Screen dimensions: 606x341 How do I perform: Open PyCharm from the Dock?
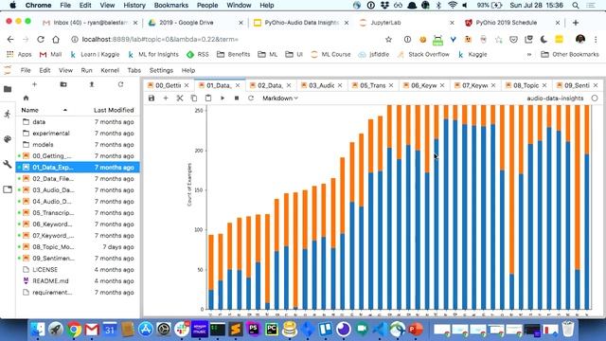pos(272,330)
